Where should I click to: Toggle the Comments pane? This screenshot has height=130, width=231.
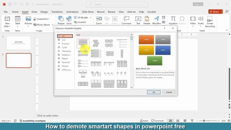(x=157, y=121)
